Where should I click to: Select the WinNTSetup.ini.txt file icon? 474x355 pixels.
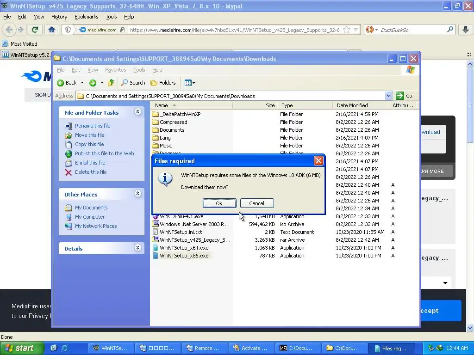click(x=156, y=232)
